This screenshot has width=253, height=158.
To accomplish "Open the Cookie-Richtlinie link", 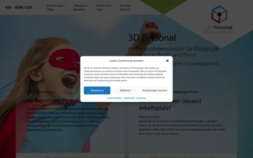I will click(114, 98).
